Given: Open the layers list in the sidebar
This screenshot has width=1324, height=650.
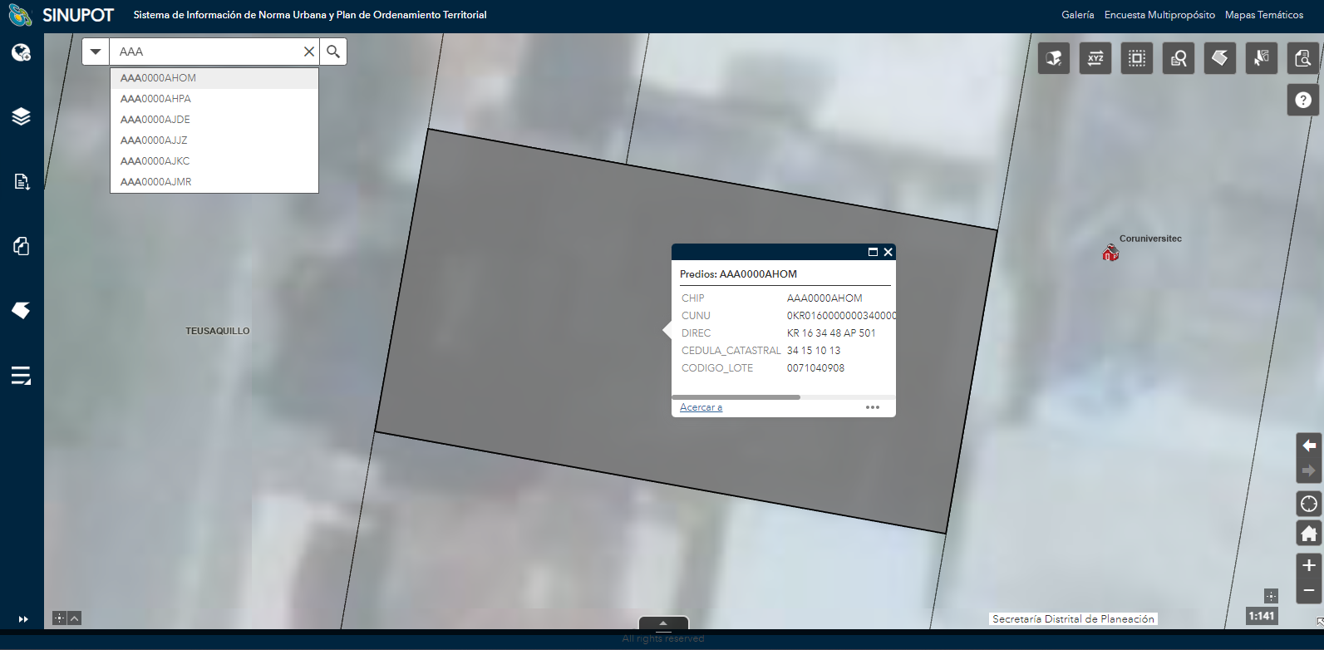Looking at the screenshot, I should point(21,116).
